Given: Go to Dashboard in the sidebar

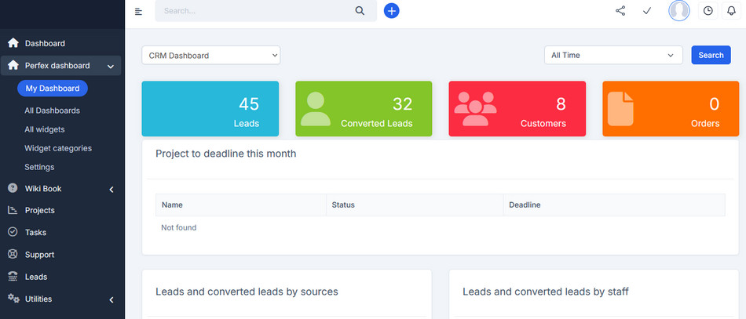Looking at the screenshot, I should point(45,43).
